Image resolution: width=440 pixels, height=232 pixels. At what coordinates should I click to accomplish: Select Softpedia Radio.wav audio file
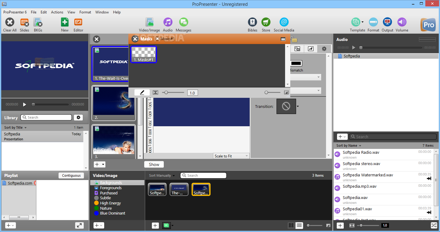pos(383,155)
